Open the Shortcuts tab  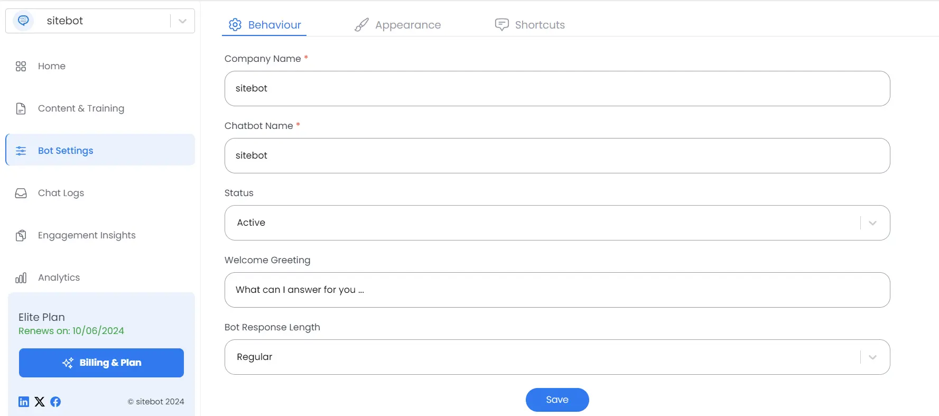tap(530, 25)
